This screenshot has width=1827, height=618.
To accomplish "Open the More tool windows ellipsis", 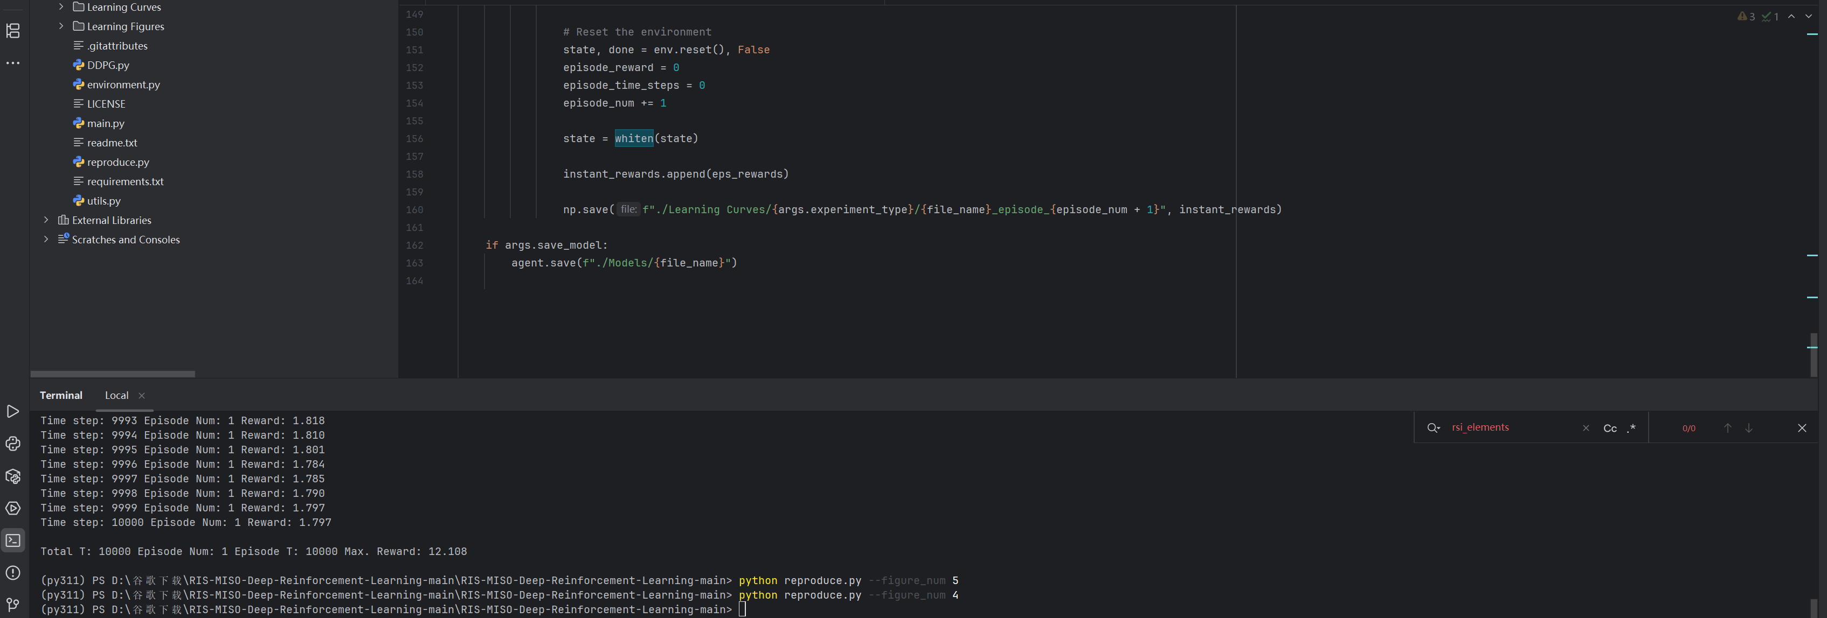I will pyautogui.click(x=13, y=63).
